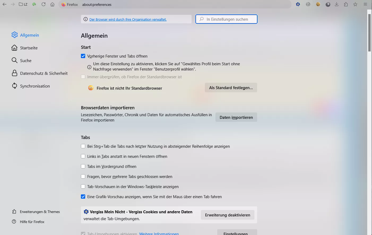Enable 'Tabs im Vordergrund öffnen'

point(83,166)
